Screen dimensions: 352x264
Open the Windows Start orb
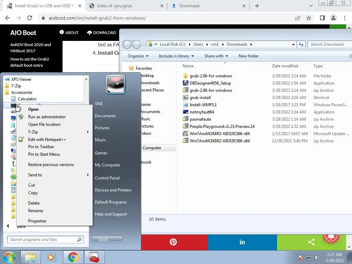tap(9, 257)
